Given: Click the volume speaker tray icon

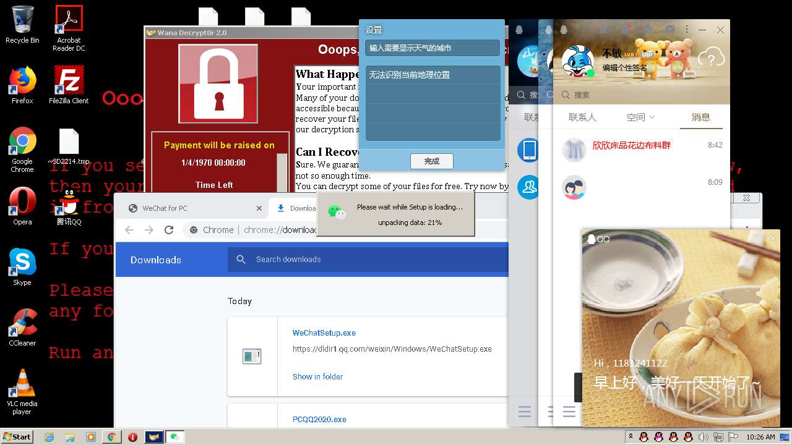Looking at the screenshot, I should click(x=703, y=437).
